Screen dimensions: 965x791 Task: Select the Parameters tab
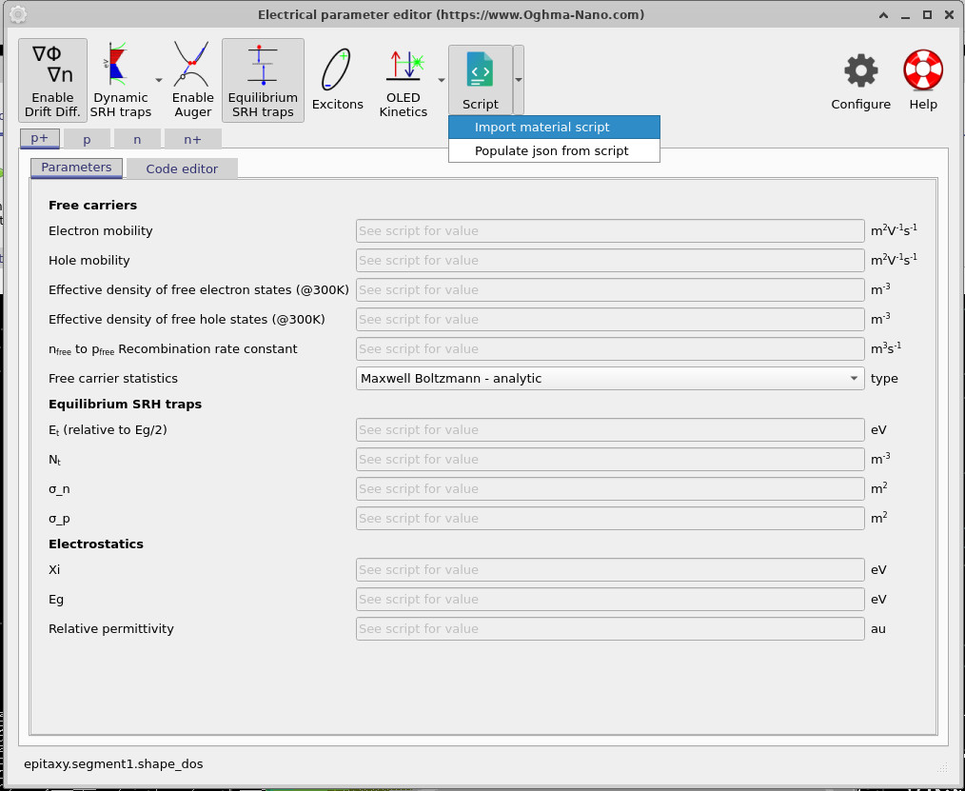(76, 168)
